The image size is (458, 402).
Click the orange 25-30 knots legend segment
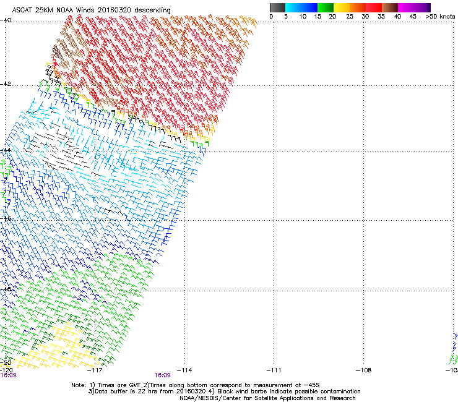point(358,7)
